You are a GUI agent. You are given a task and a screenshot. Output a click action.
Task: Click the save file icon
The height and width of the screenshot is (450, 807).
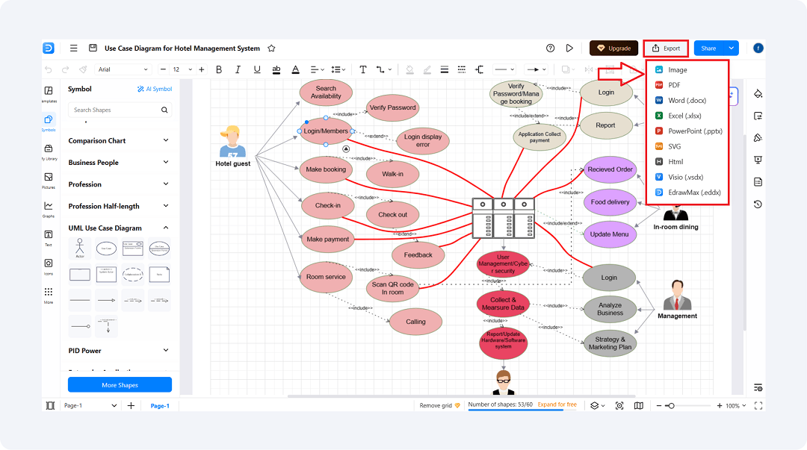(93, 48)
